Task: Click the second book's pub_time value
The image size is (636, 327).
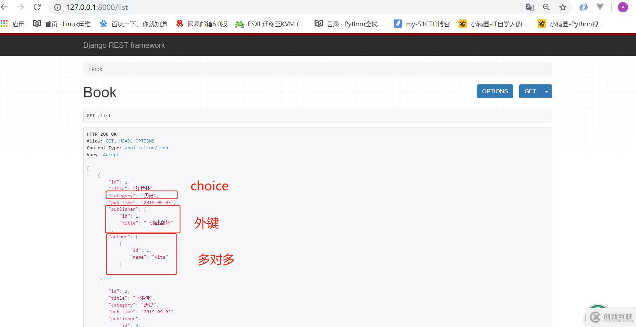Action: pyautogui.click(x=157, y=312)
